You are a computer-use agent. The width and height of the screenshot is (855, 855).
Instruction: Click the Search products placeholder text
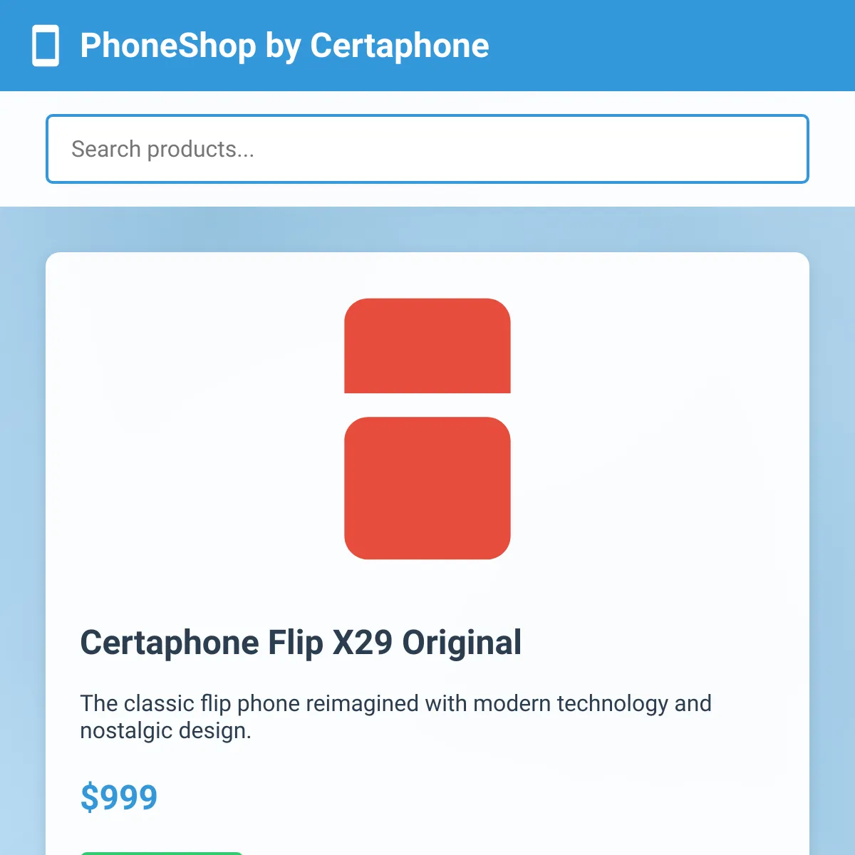162,149
